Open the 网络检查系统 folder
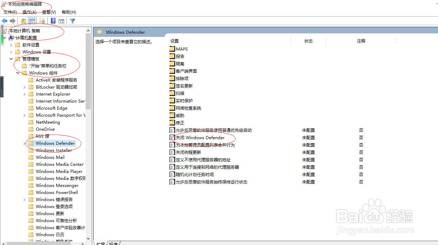The image size is (438, 245). (x=188, y=108)
